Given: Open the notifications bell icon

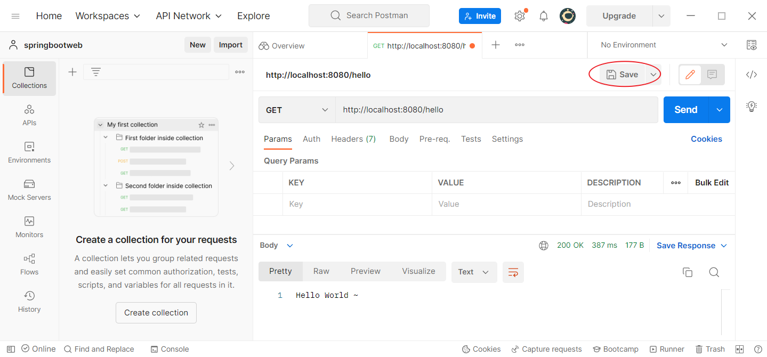Looking at the screenshot, I should tap(544, 16).
